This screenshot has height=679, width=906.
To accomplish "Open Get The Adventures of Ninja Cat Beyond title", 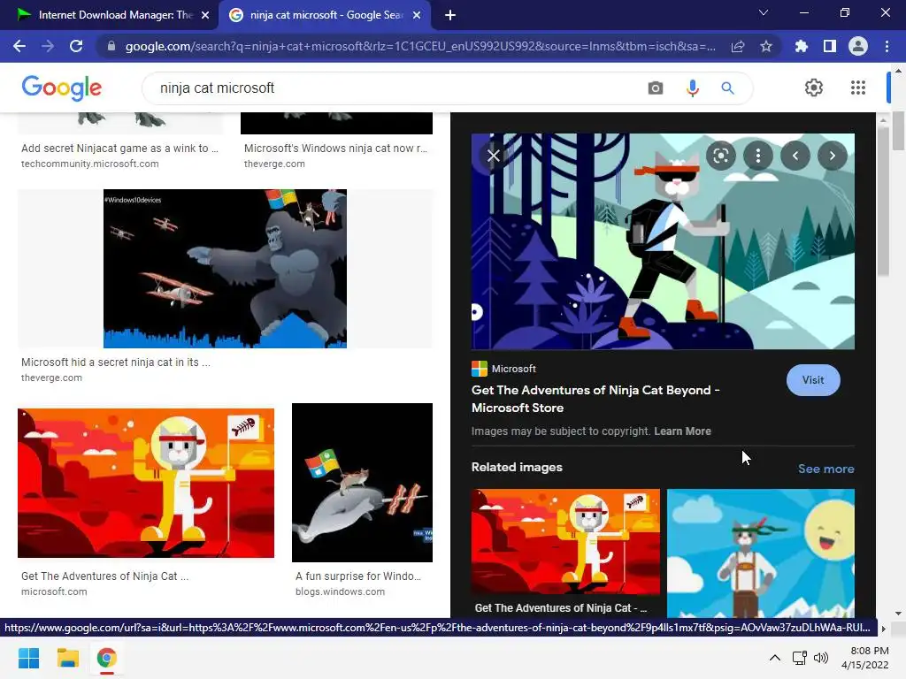I will (x=595, y=399).
